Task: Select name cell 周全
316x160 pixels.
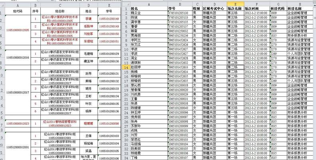Action: coord(149,58)
